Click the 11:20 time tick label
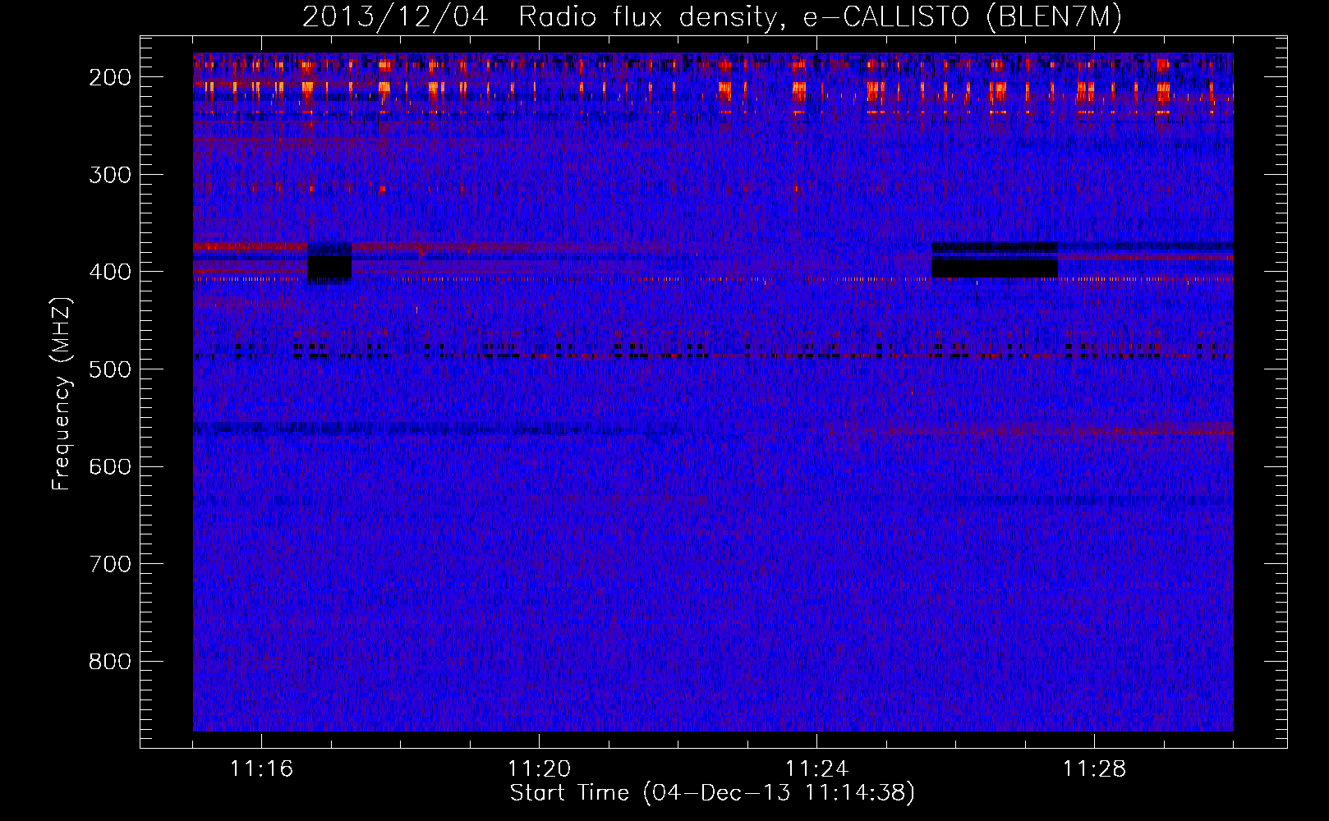Screen dimensions: 1329x821 click(539, 768)
